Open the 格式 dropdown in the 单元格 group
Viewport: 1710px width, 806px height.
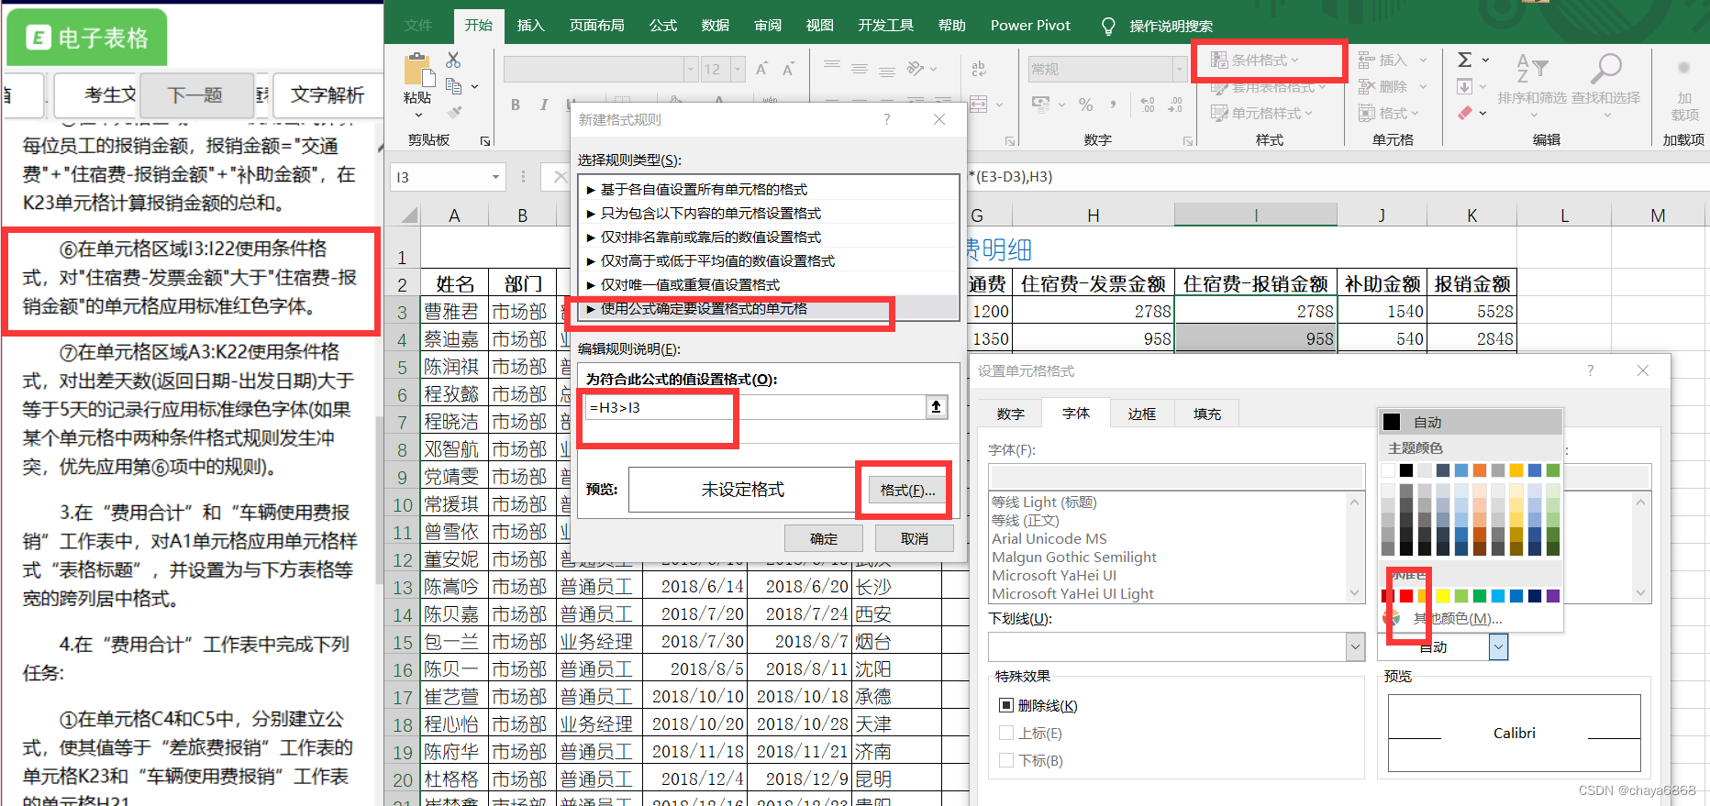tap(1389, 113)
